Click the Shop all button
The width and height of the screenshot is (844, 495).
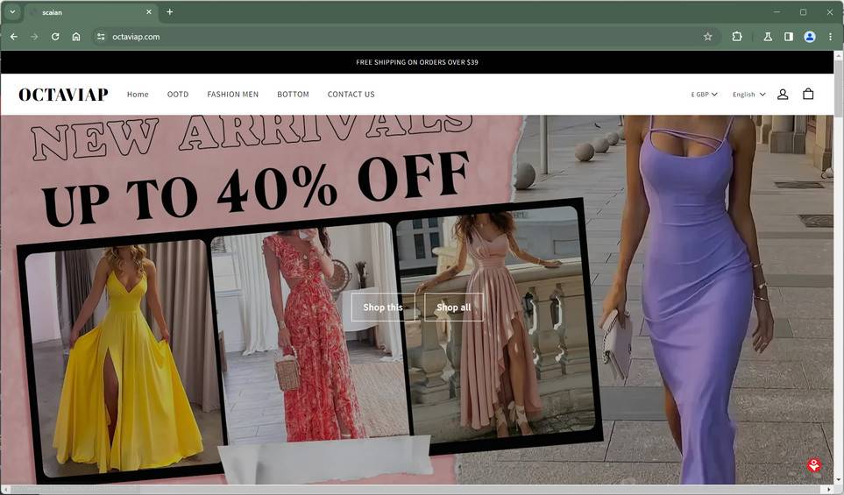coord(454,308)
